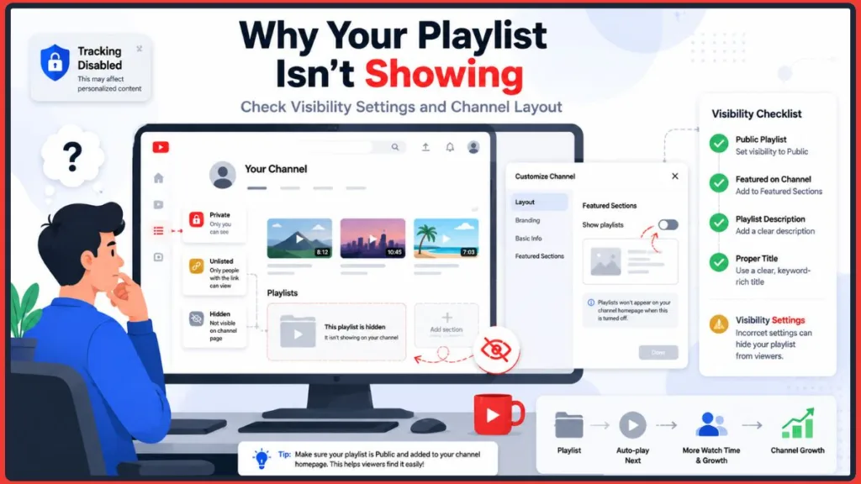Screen dimensions: 861x484
Task: Click the orange Unlisted link icon
Action: [197, 266]
